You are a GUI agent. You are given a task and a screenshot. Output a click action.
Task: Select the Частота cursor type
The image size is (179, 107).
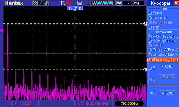158,18
